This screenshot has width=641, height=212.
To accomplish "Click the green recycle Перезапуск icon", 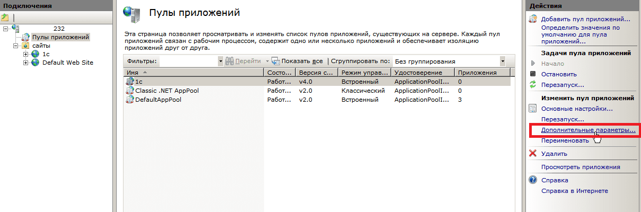I will pyautogui.click(x=533, y=85).
